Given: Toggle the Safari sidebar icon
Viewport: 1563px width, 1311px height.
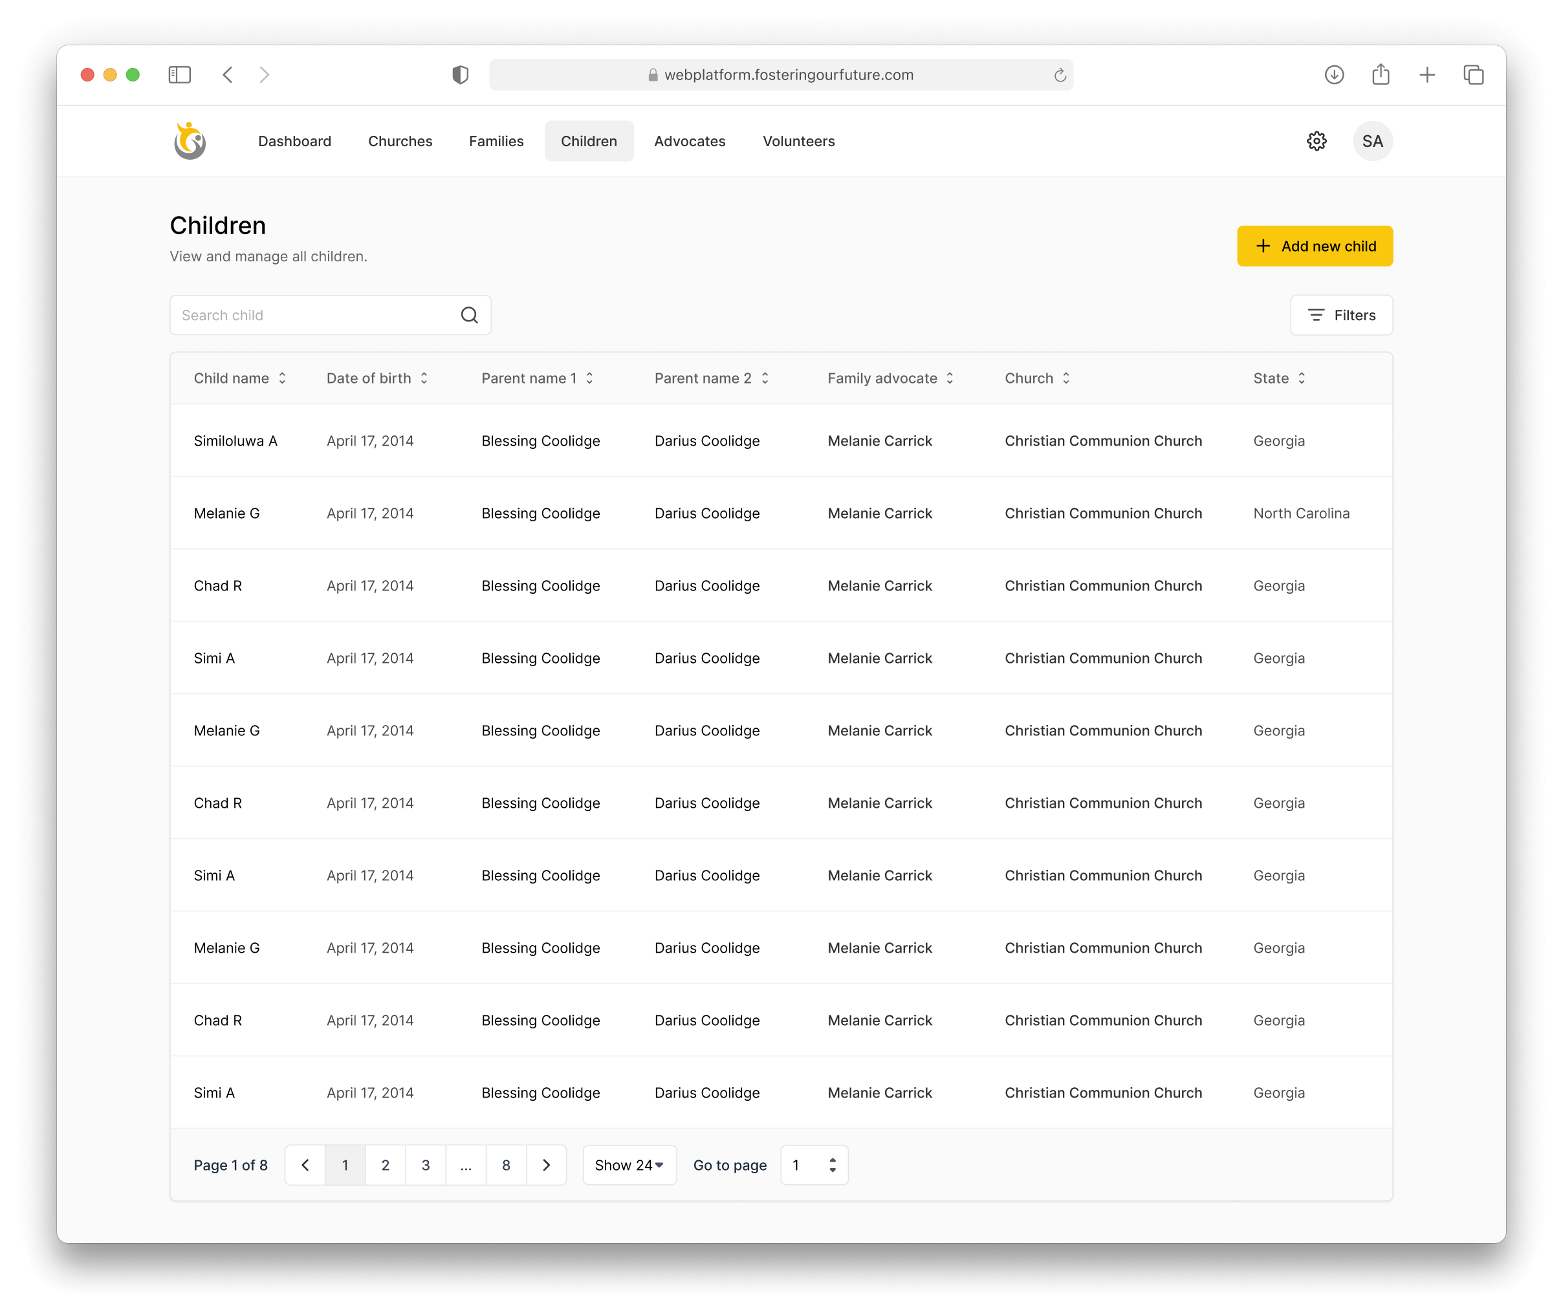Looking at the screenshot, I should [x=179, y=75].
